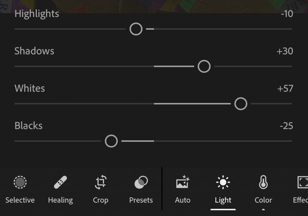This screenshot has width=308, height=216.
Task: Click the Highlights slider handle
Action: point(136,29)
